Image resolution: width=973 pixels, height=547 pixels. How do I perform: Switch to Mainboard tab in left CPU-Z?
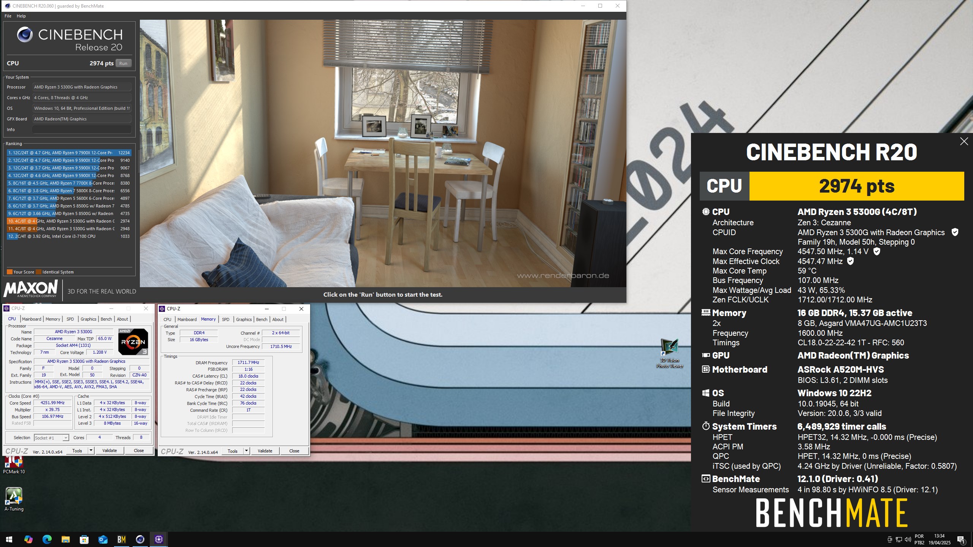(32, 319)
